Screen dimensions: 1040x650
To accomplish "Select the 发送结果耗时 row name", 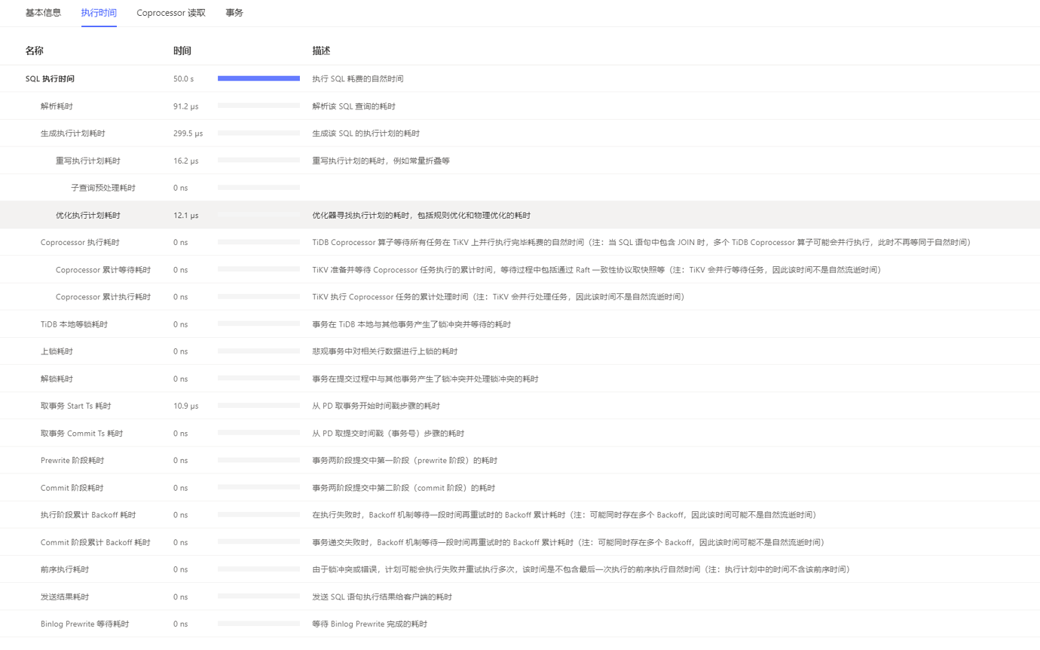I will pos(65,596).
